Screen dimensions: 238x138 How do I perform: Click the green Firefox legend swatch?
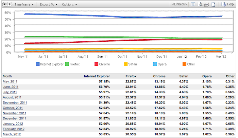(67, 64)
